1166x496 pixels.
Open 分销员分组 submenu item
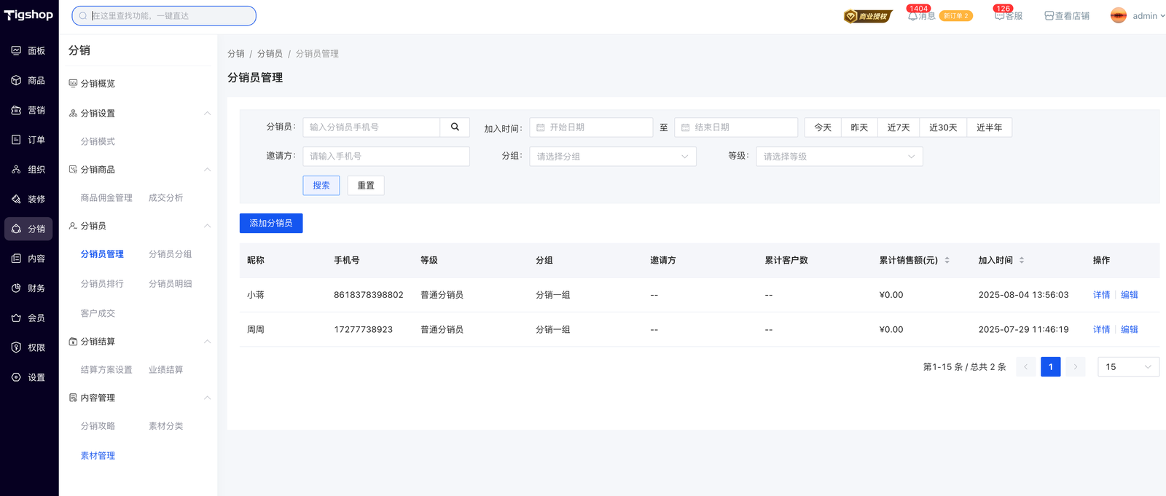click(170, 254)
